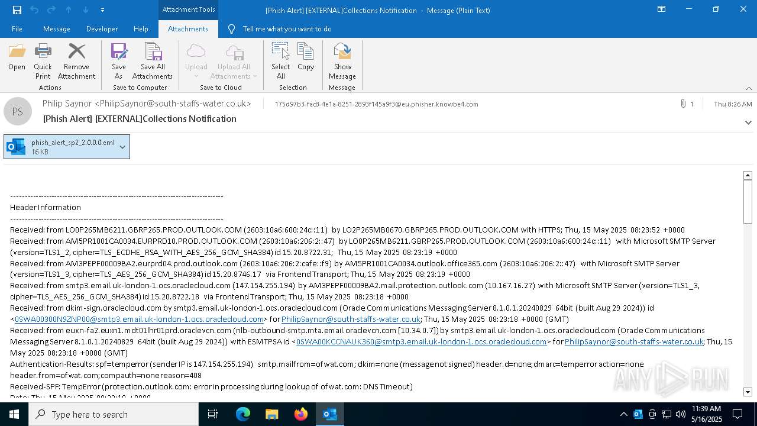Go to the previous item with the up arrow
Viewport: 757px width, 426px height.
click(69, 10)
